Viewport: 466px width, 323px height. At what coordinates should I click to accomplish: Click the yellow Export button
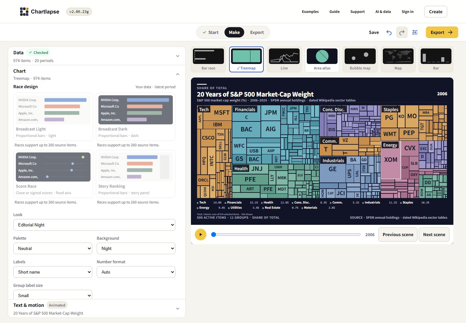click(442, 32)
